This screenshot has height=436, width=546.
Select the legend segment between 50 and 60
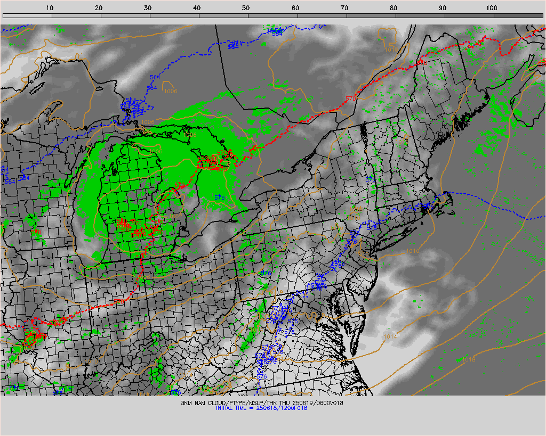[x=273, y=15]
